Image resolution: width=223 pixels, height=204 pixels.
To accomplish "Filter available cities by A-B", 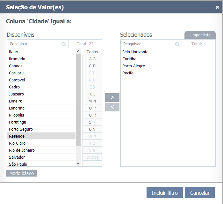I will (92, 59).
